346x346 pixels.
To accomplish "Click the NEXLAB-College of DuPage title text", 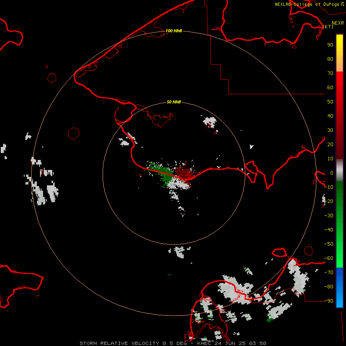I will tap(307, 4).
